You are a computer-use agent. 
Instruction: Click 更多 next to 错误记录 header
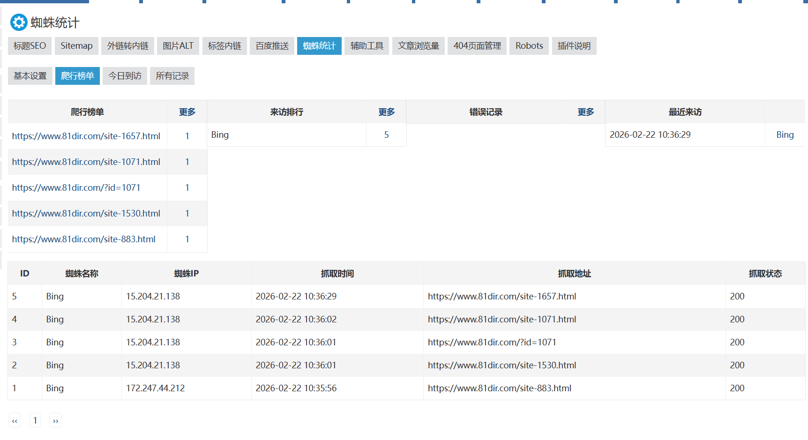pyautogui.click(x=585, y=112)
